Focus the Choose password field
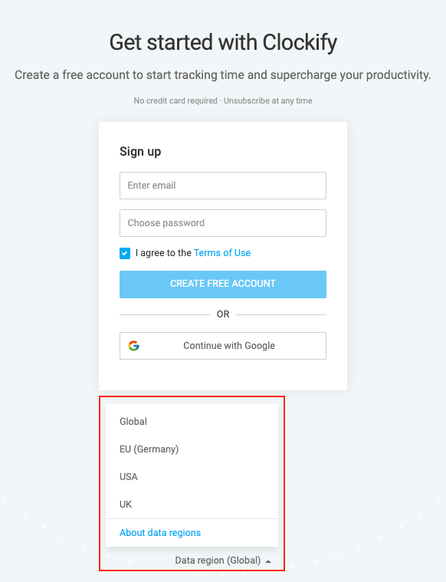 pyautogui.click(x=223, y=223)
